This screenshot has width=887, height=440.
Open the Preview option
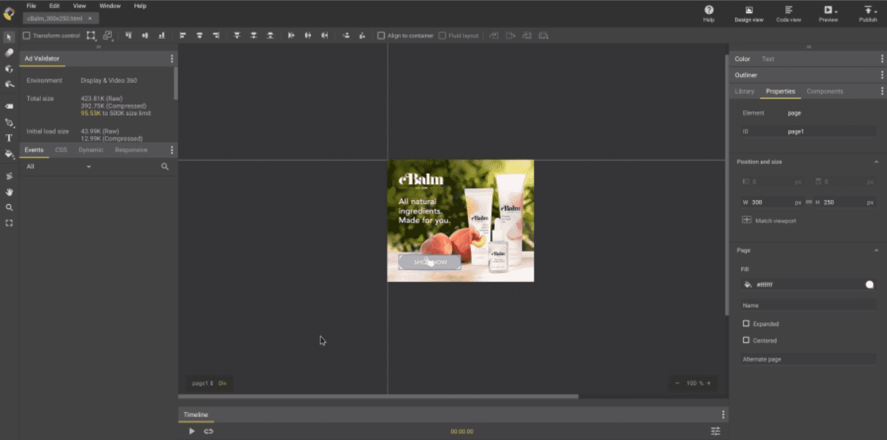point(829,13)
